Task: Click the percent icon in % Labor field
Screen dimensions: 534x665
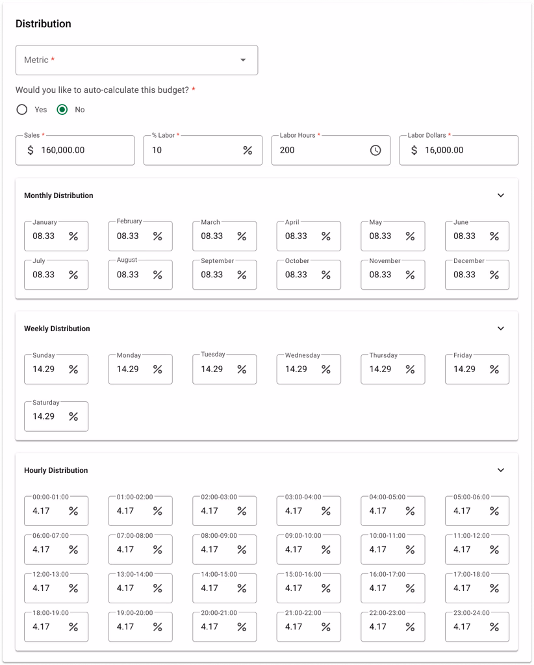Action: tap(248, 150)
